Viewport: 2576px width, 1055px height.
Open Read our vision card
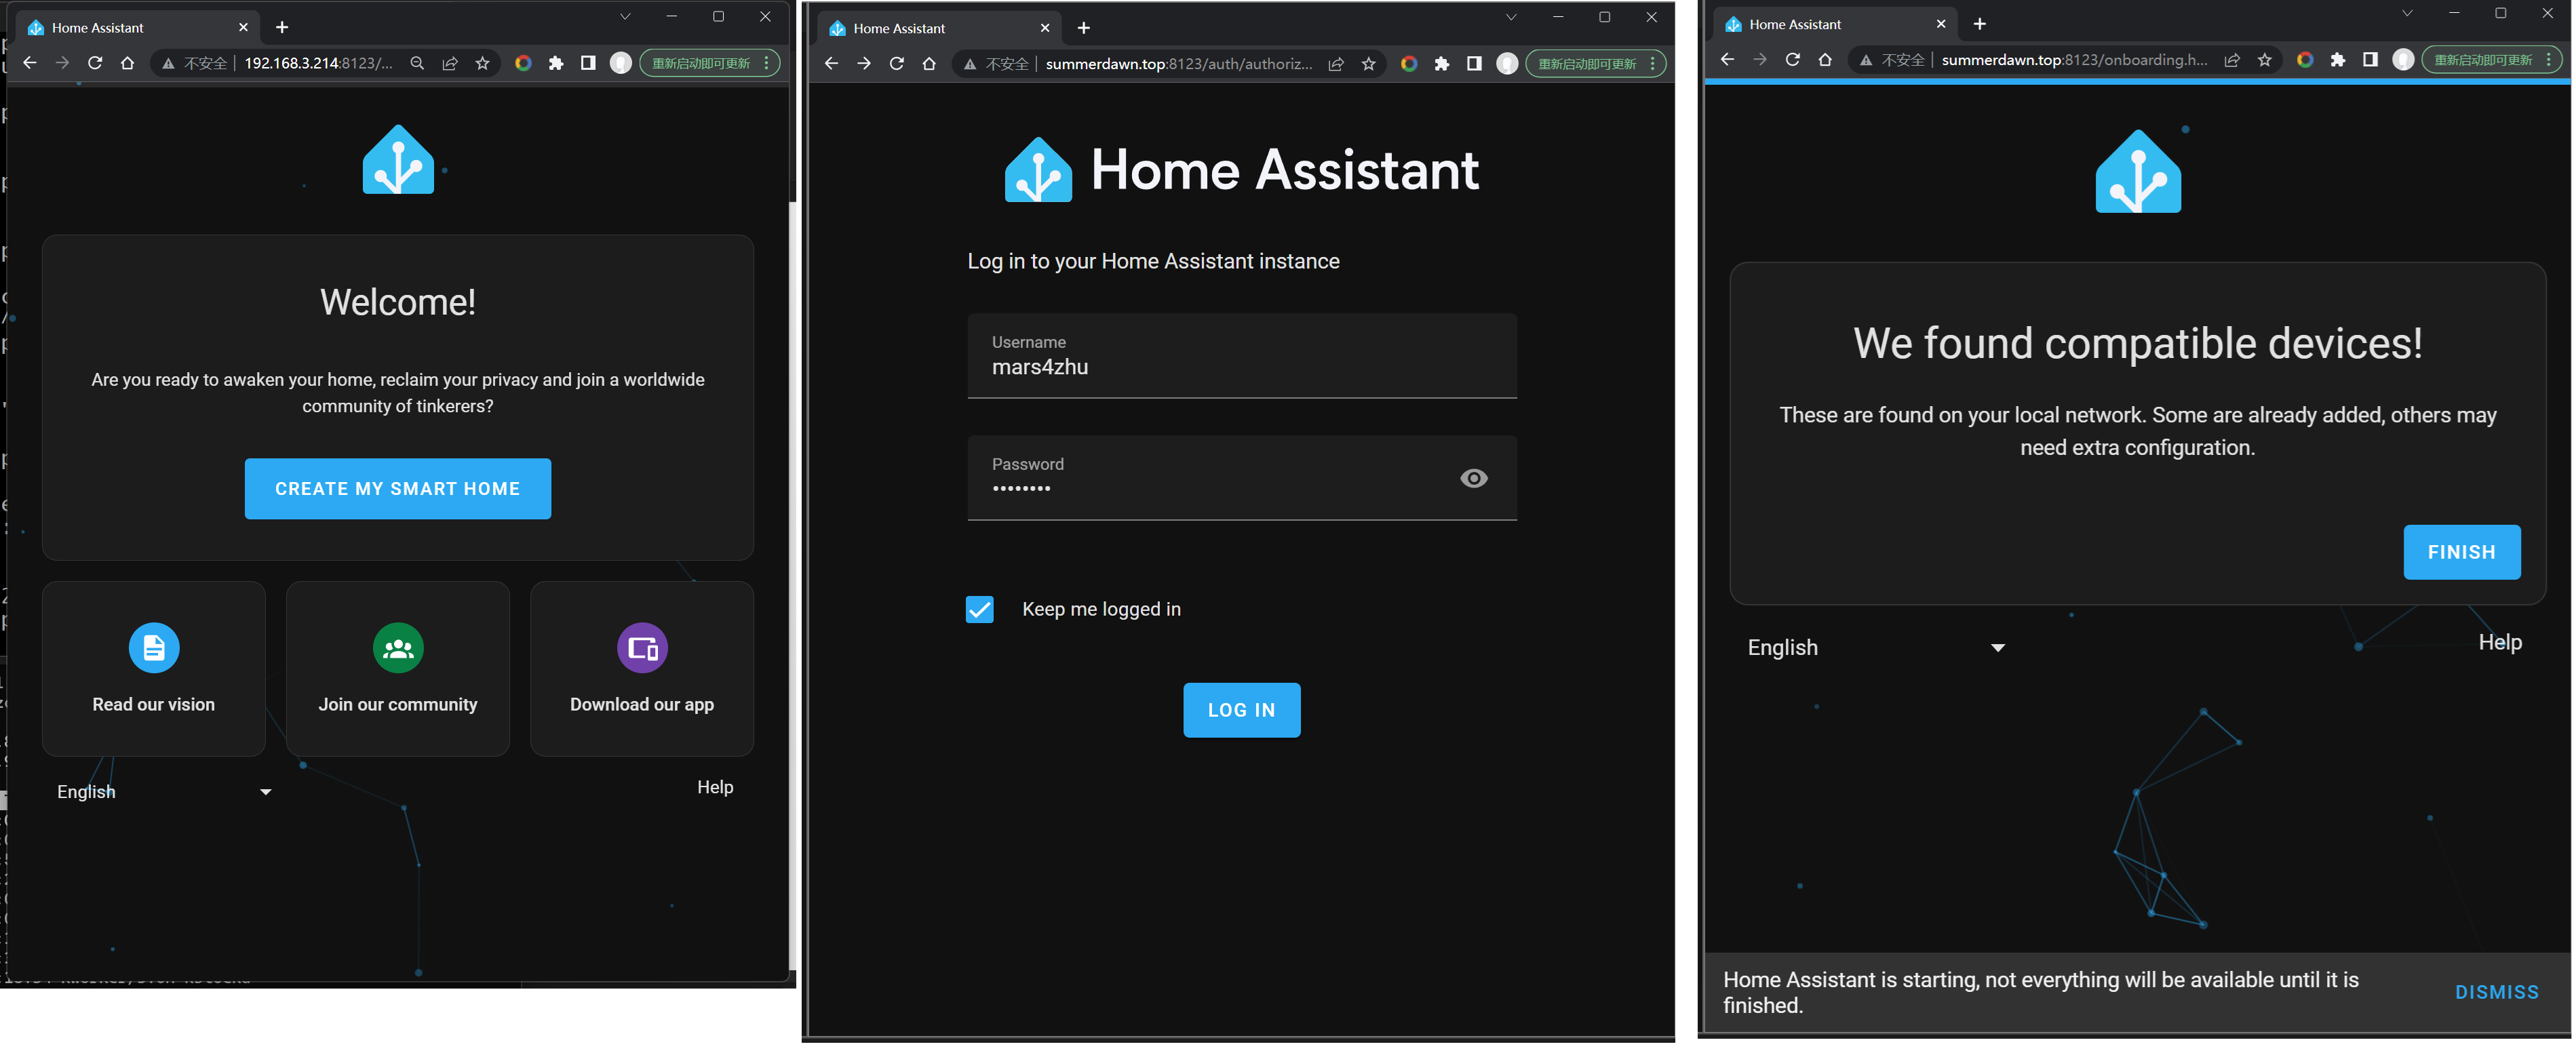click(x=154, y=669)
